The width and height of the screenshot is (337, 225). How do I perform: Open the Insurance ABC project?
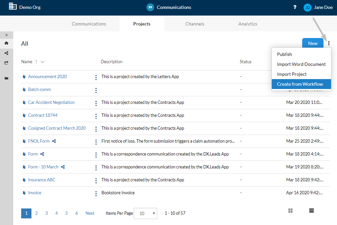(42, 180)
